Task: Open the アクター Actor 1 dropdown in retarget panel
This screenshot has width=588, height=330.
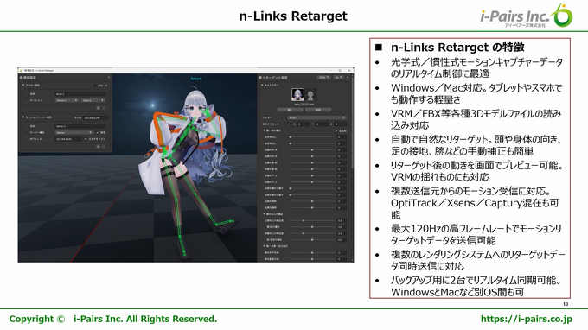Action: pos(316,117)
